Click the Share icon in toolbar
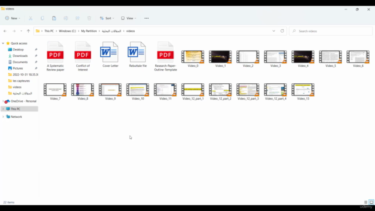 [x=77, y=18]
